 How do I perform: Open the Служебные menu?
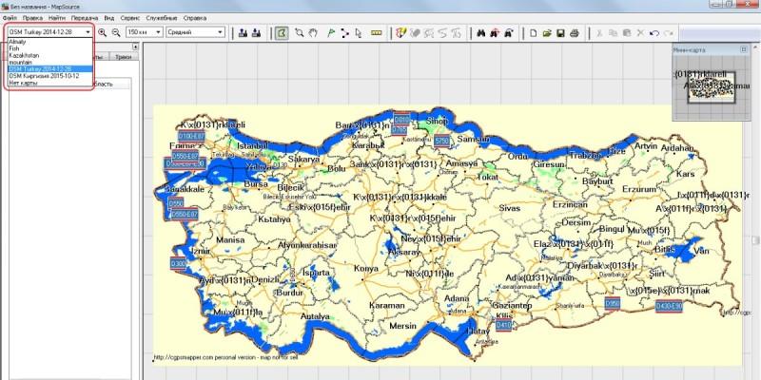(x=162, y=18)
